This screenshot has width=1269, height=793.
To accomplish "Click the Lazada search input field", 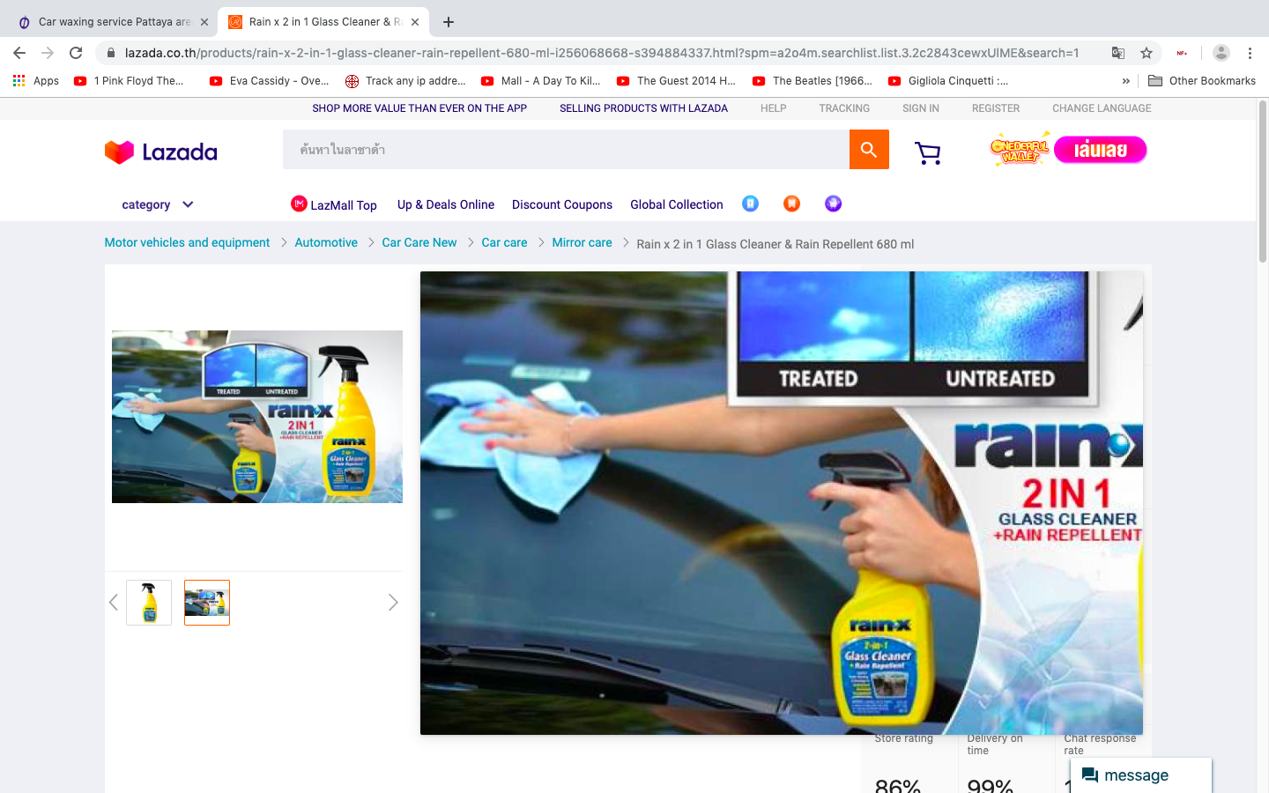I will pos(566,150).
